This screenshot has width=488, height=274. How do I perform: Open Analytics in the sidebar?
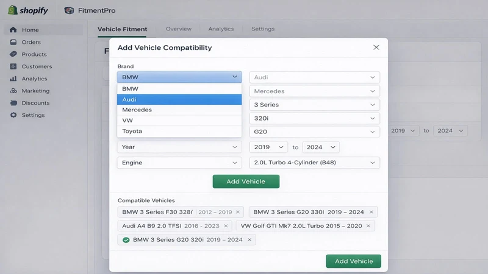(x=34, y=79)
